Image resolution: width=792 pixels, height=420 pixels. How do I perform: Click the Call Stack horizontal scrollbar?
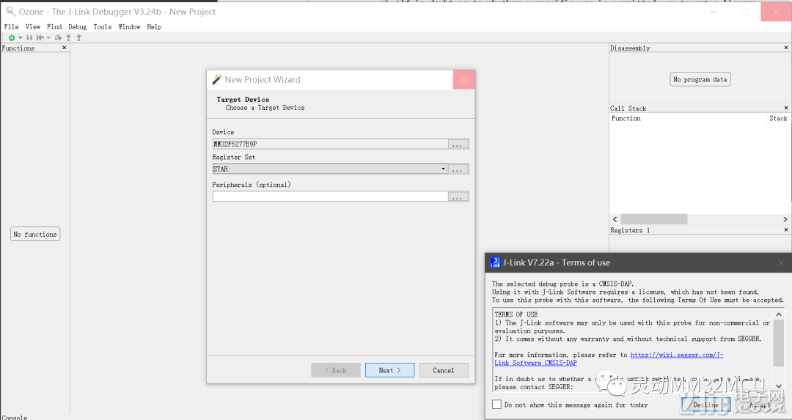pyautogui.click(x=700, y=219)
